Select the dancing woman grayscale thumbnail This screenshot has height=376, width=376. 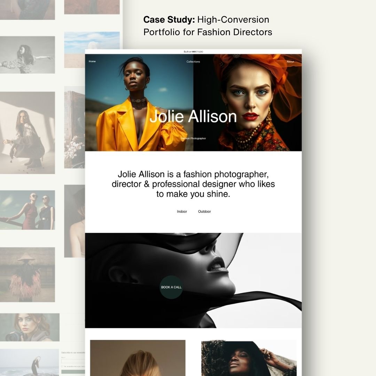pyautogui.click(x=27, y=55)
